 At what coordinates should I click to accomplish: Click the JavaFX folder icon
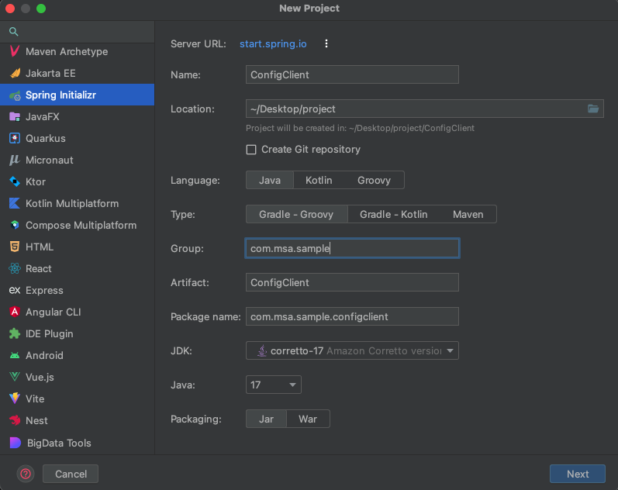(15, 117)
